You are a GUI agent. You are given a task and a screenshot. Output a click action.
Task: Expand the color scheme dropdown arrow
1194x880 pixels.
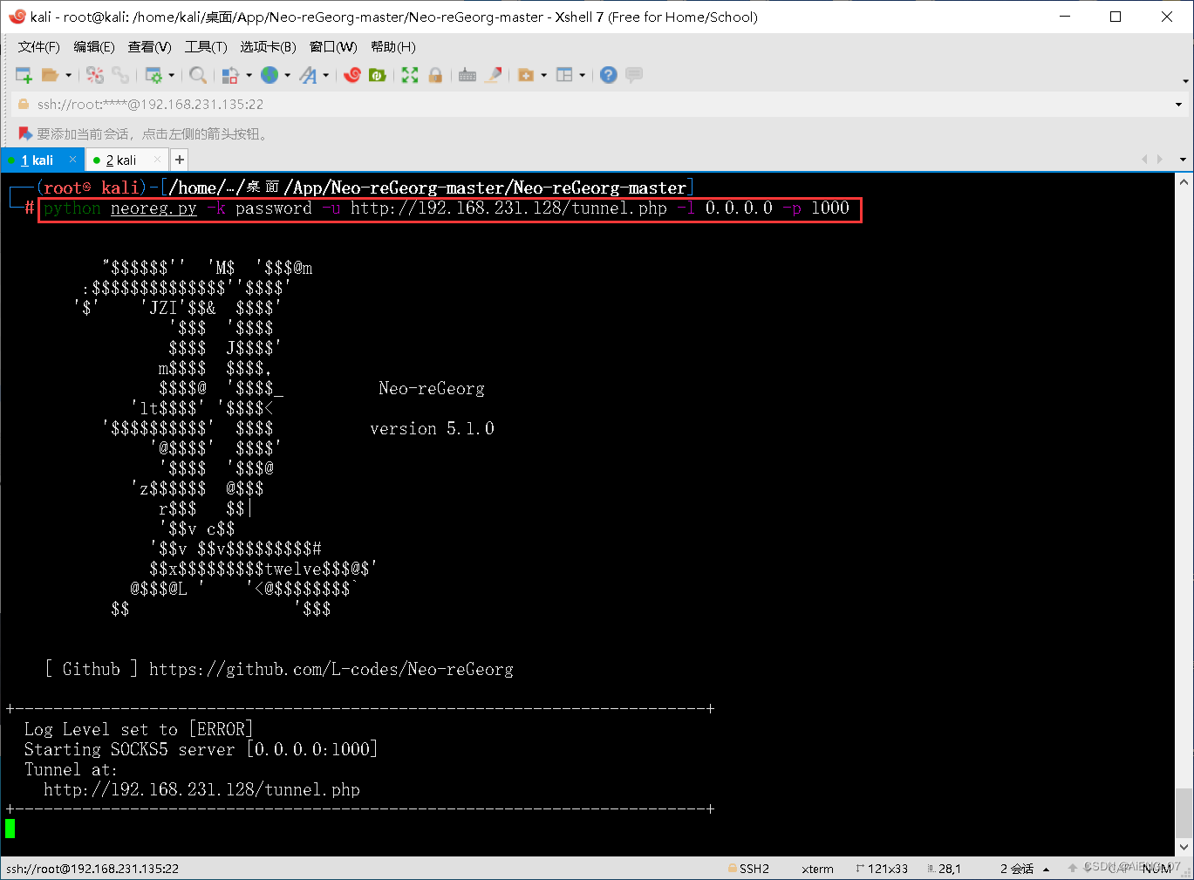point(249,75)
